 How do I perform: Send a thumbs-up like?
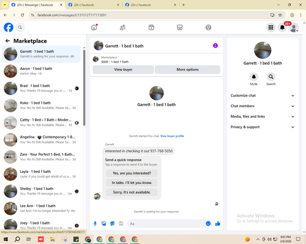point(218,224)
